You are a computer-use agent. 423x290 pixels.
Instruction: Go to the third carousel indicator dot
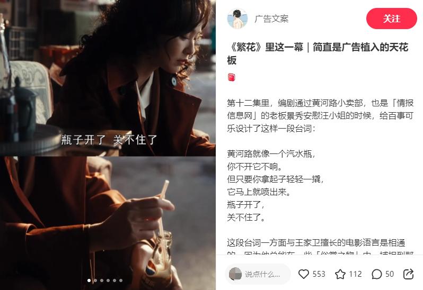tap(102, 280)
